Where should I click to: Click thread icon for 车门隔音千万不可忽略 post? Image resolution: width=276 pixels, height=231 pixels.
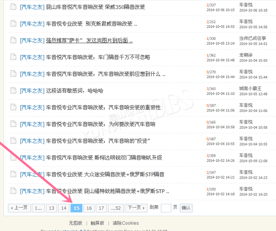pyautogui.click(x=13, y=57)
